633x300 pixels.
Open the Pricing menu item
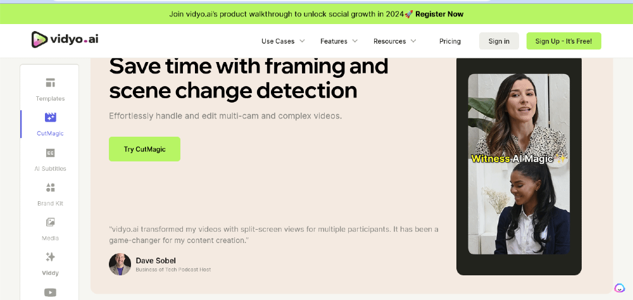(449, 41)
